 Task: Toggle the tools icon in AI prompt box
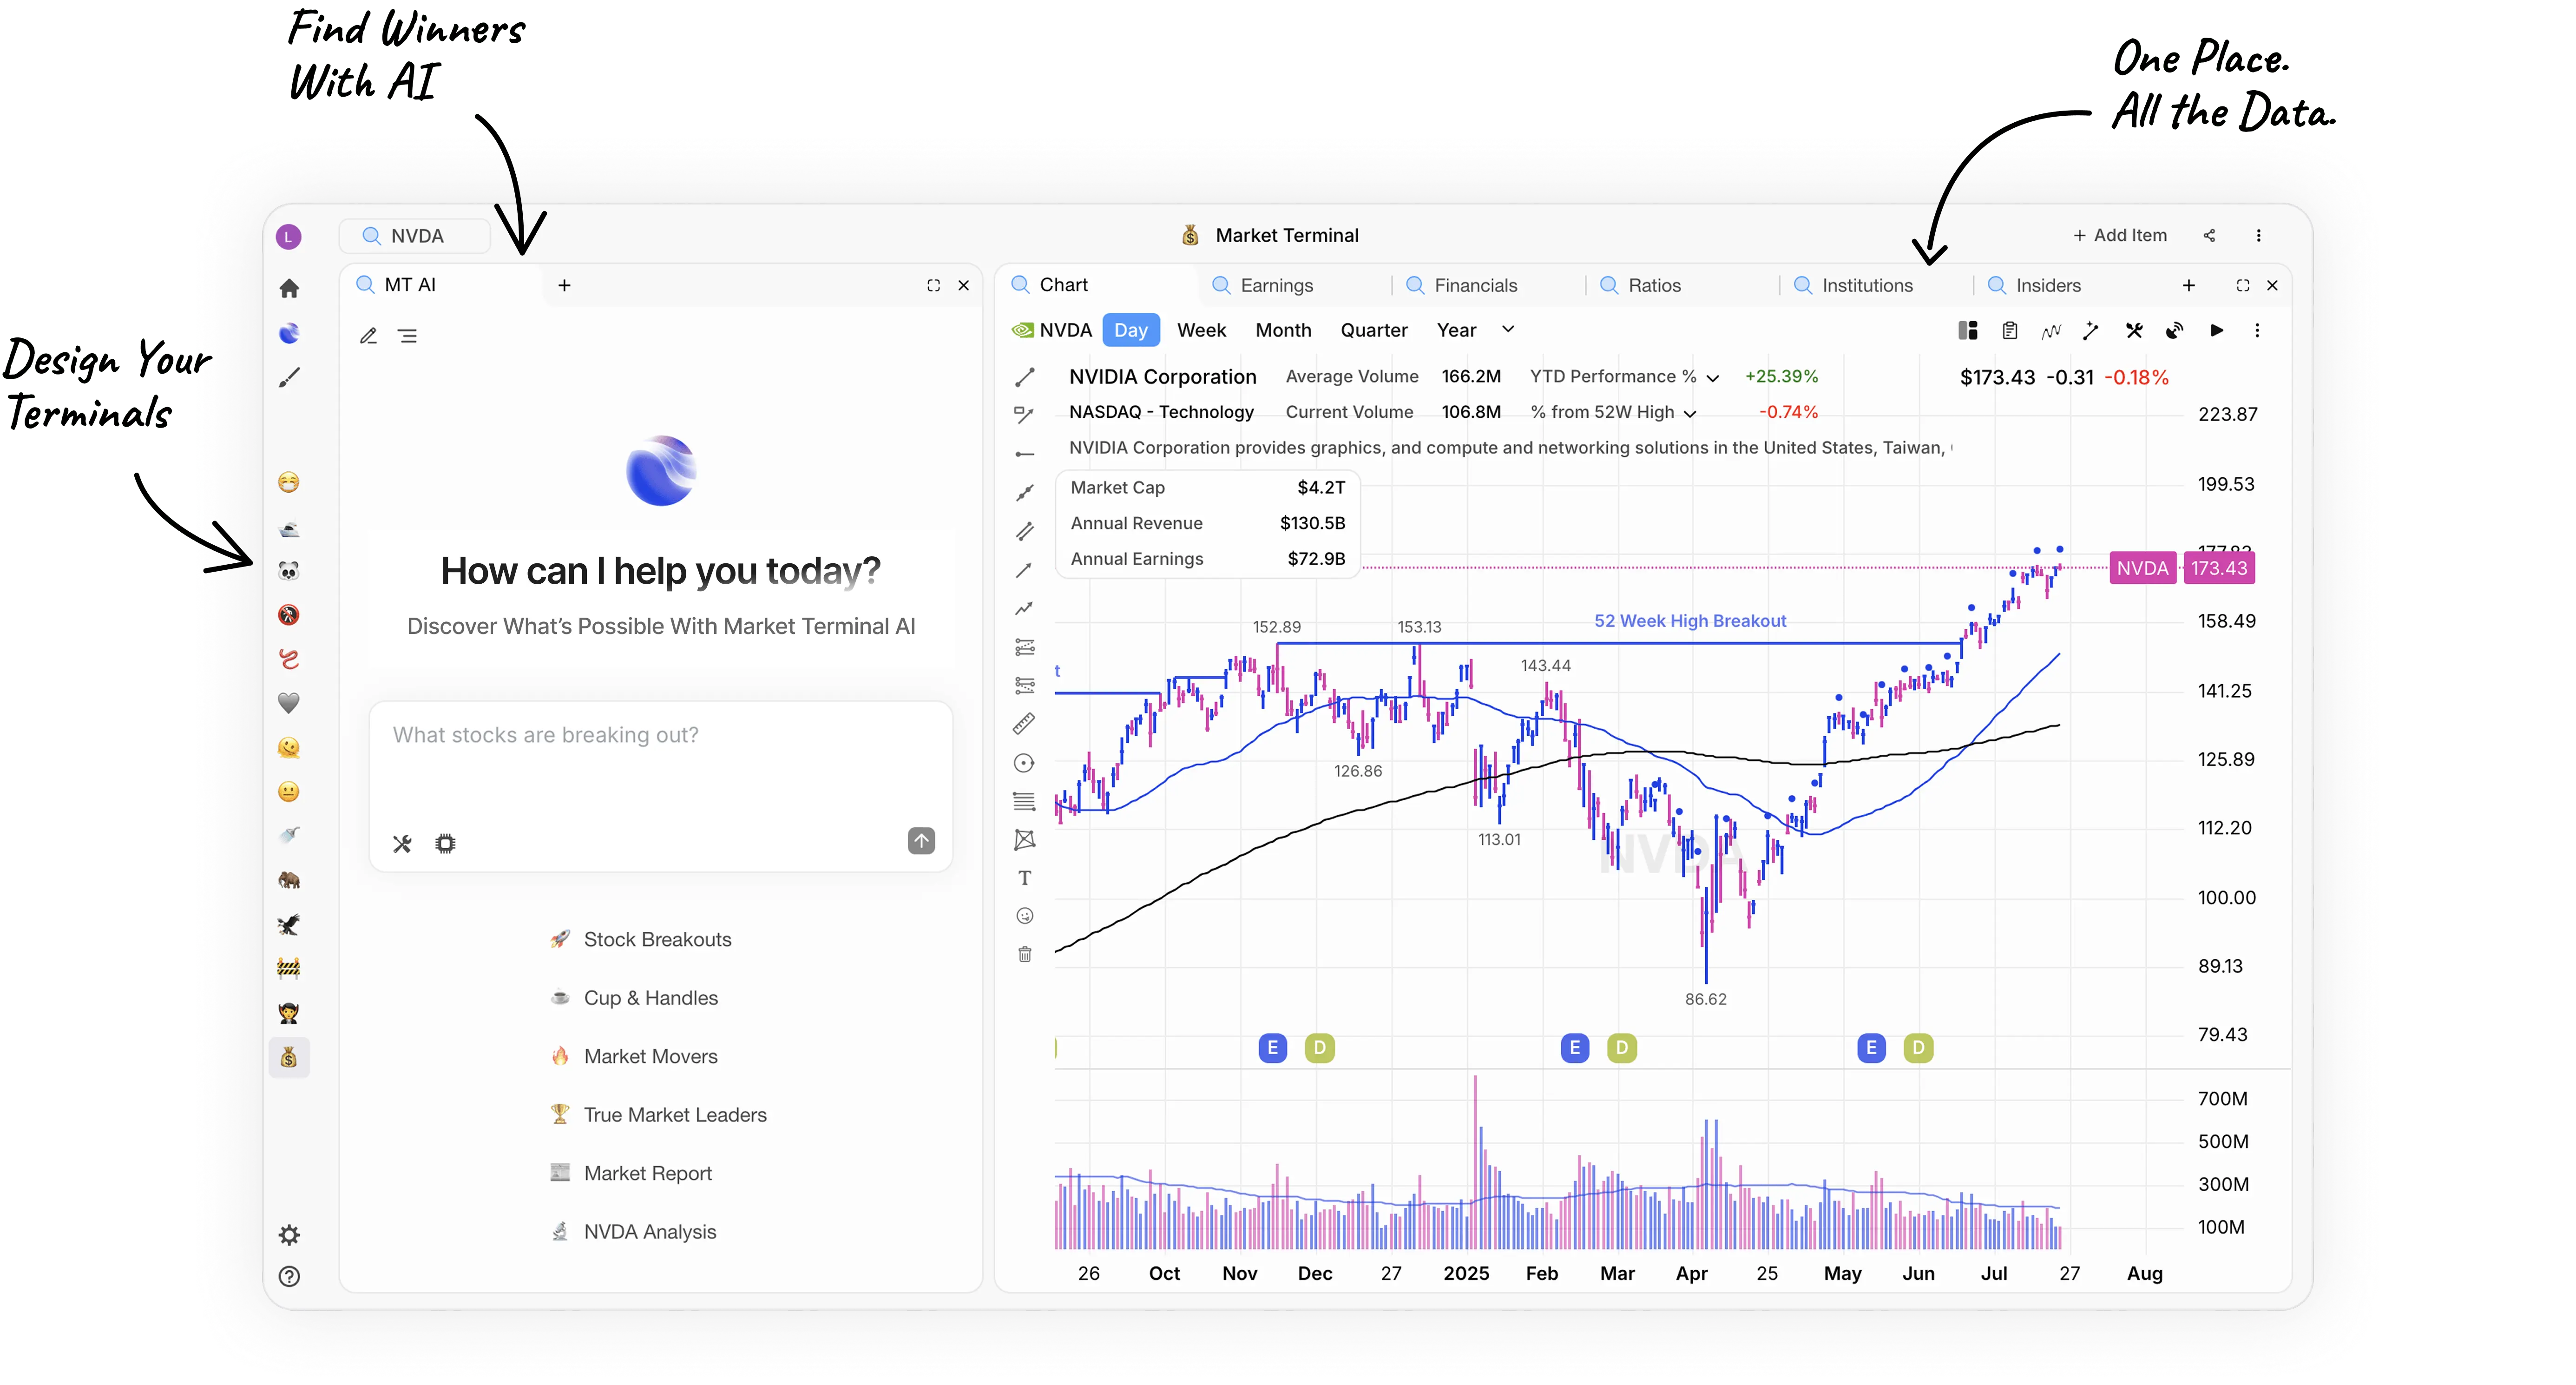[402, 844]
